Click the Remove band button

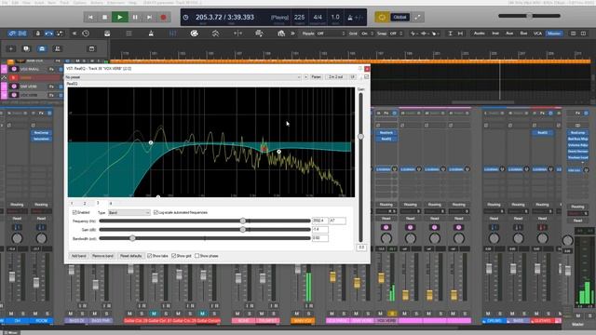click(102, 256)
